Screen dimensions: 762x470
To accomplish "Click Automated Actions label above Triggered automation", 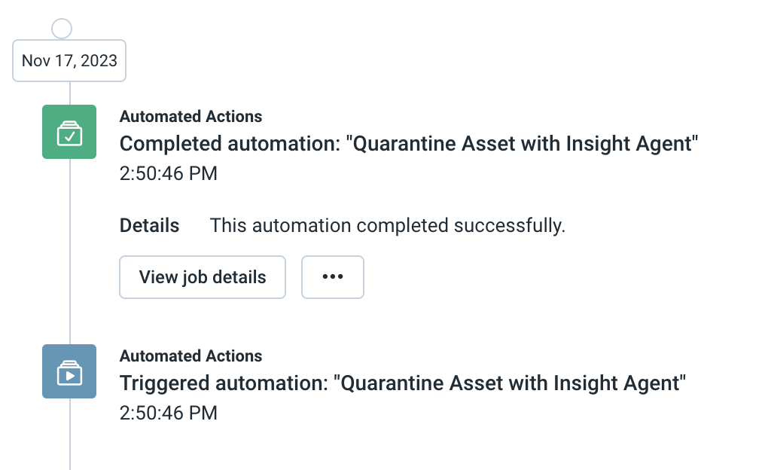I will click(x=190, y=356).
